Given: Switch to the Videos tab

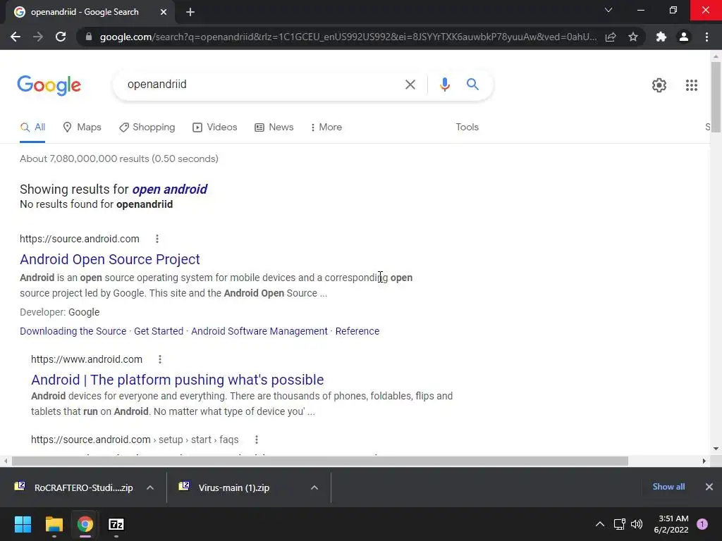Looking at the screenshot, I should [x=214, y=128].
